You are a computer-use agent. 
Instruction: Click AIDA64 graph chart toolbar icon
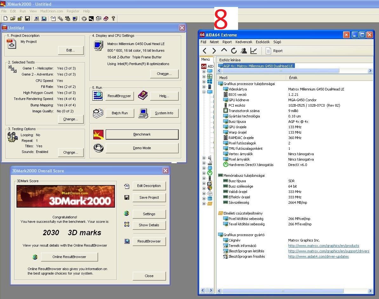(x=254, y=51)
